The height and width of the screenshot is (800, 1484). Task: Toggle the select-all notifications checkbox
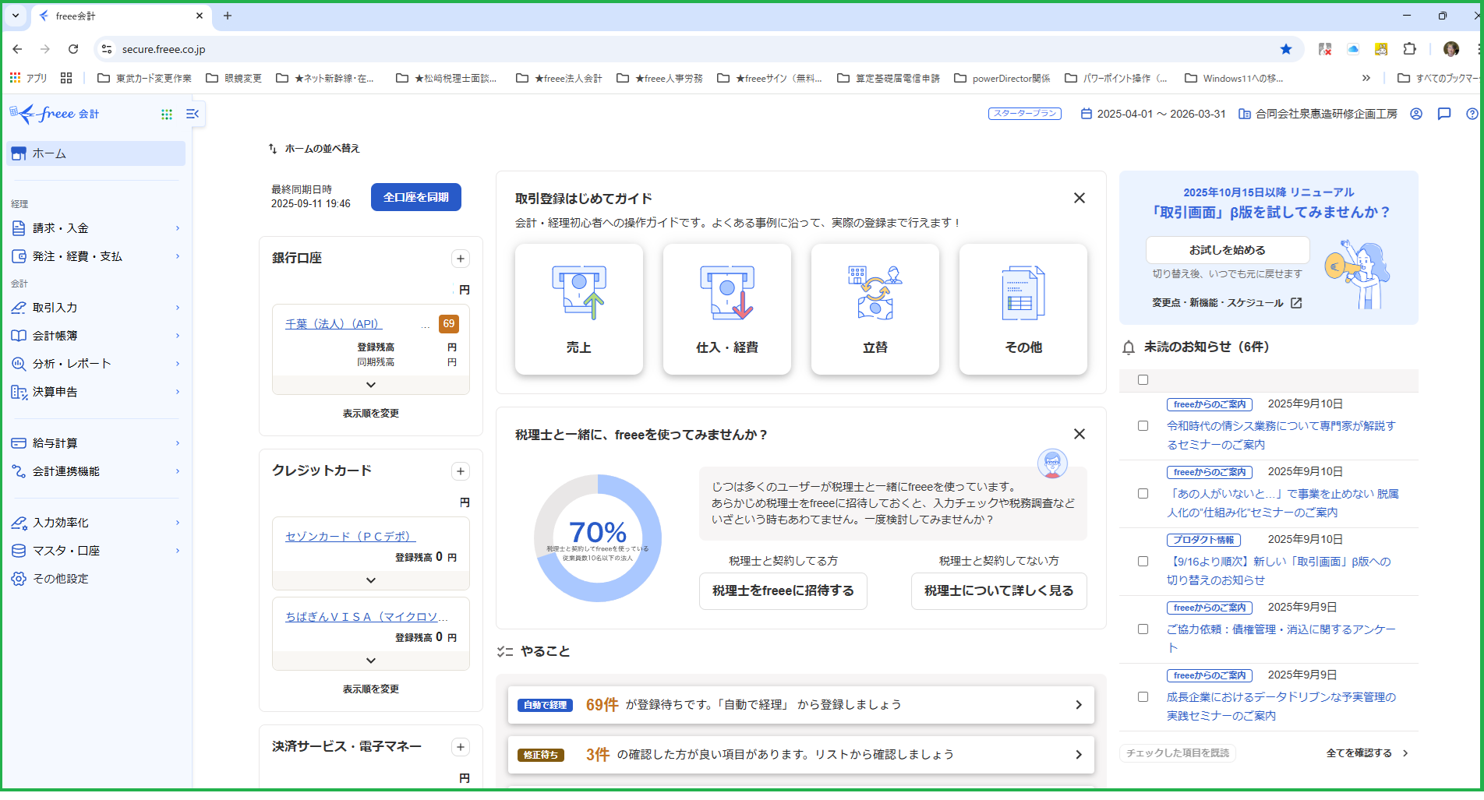click(x=1143, y=380)
